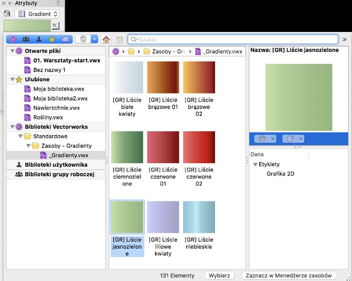Image resolution: width=352 pixels, height=281 pixels.
Task: Collapse the Standardowe folder
Action: [x=20, y=136]
